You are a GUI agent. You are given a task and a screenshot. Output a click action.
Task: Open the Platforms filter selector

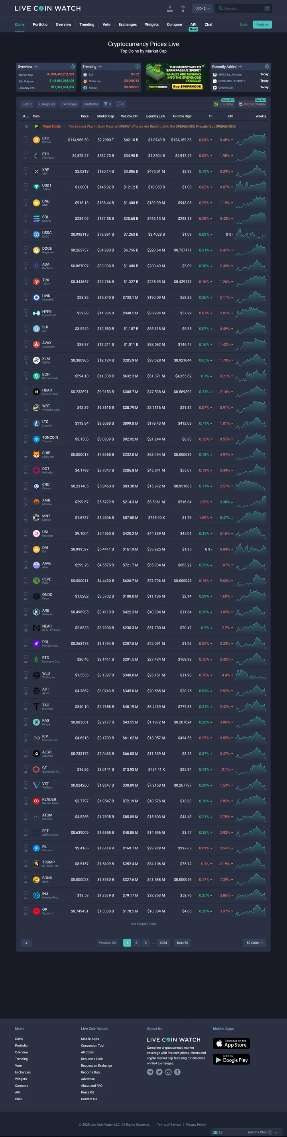point(91,104)
